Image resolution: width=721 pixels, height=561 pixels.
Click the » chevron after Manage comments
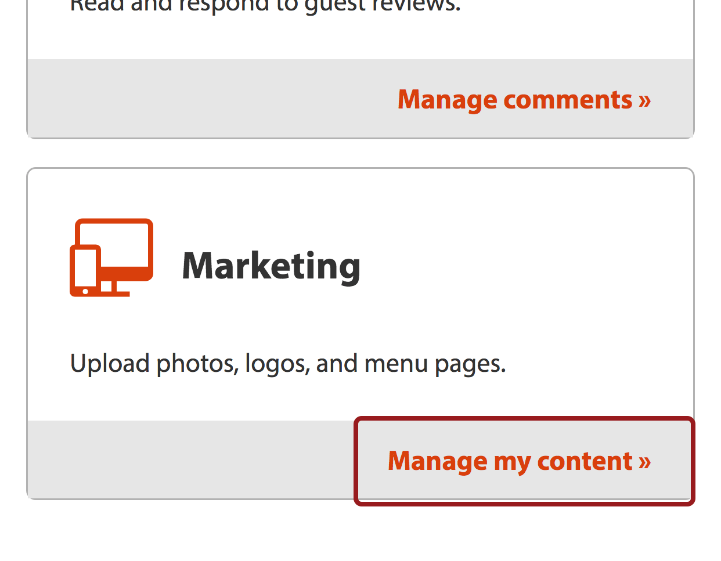click(644, 101)
